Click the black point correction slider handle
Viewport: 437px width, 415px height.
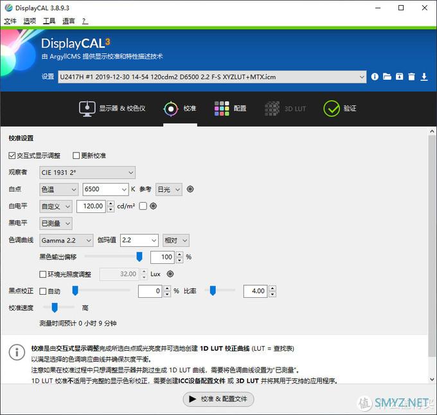tap(75, 291)
